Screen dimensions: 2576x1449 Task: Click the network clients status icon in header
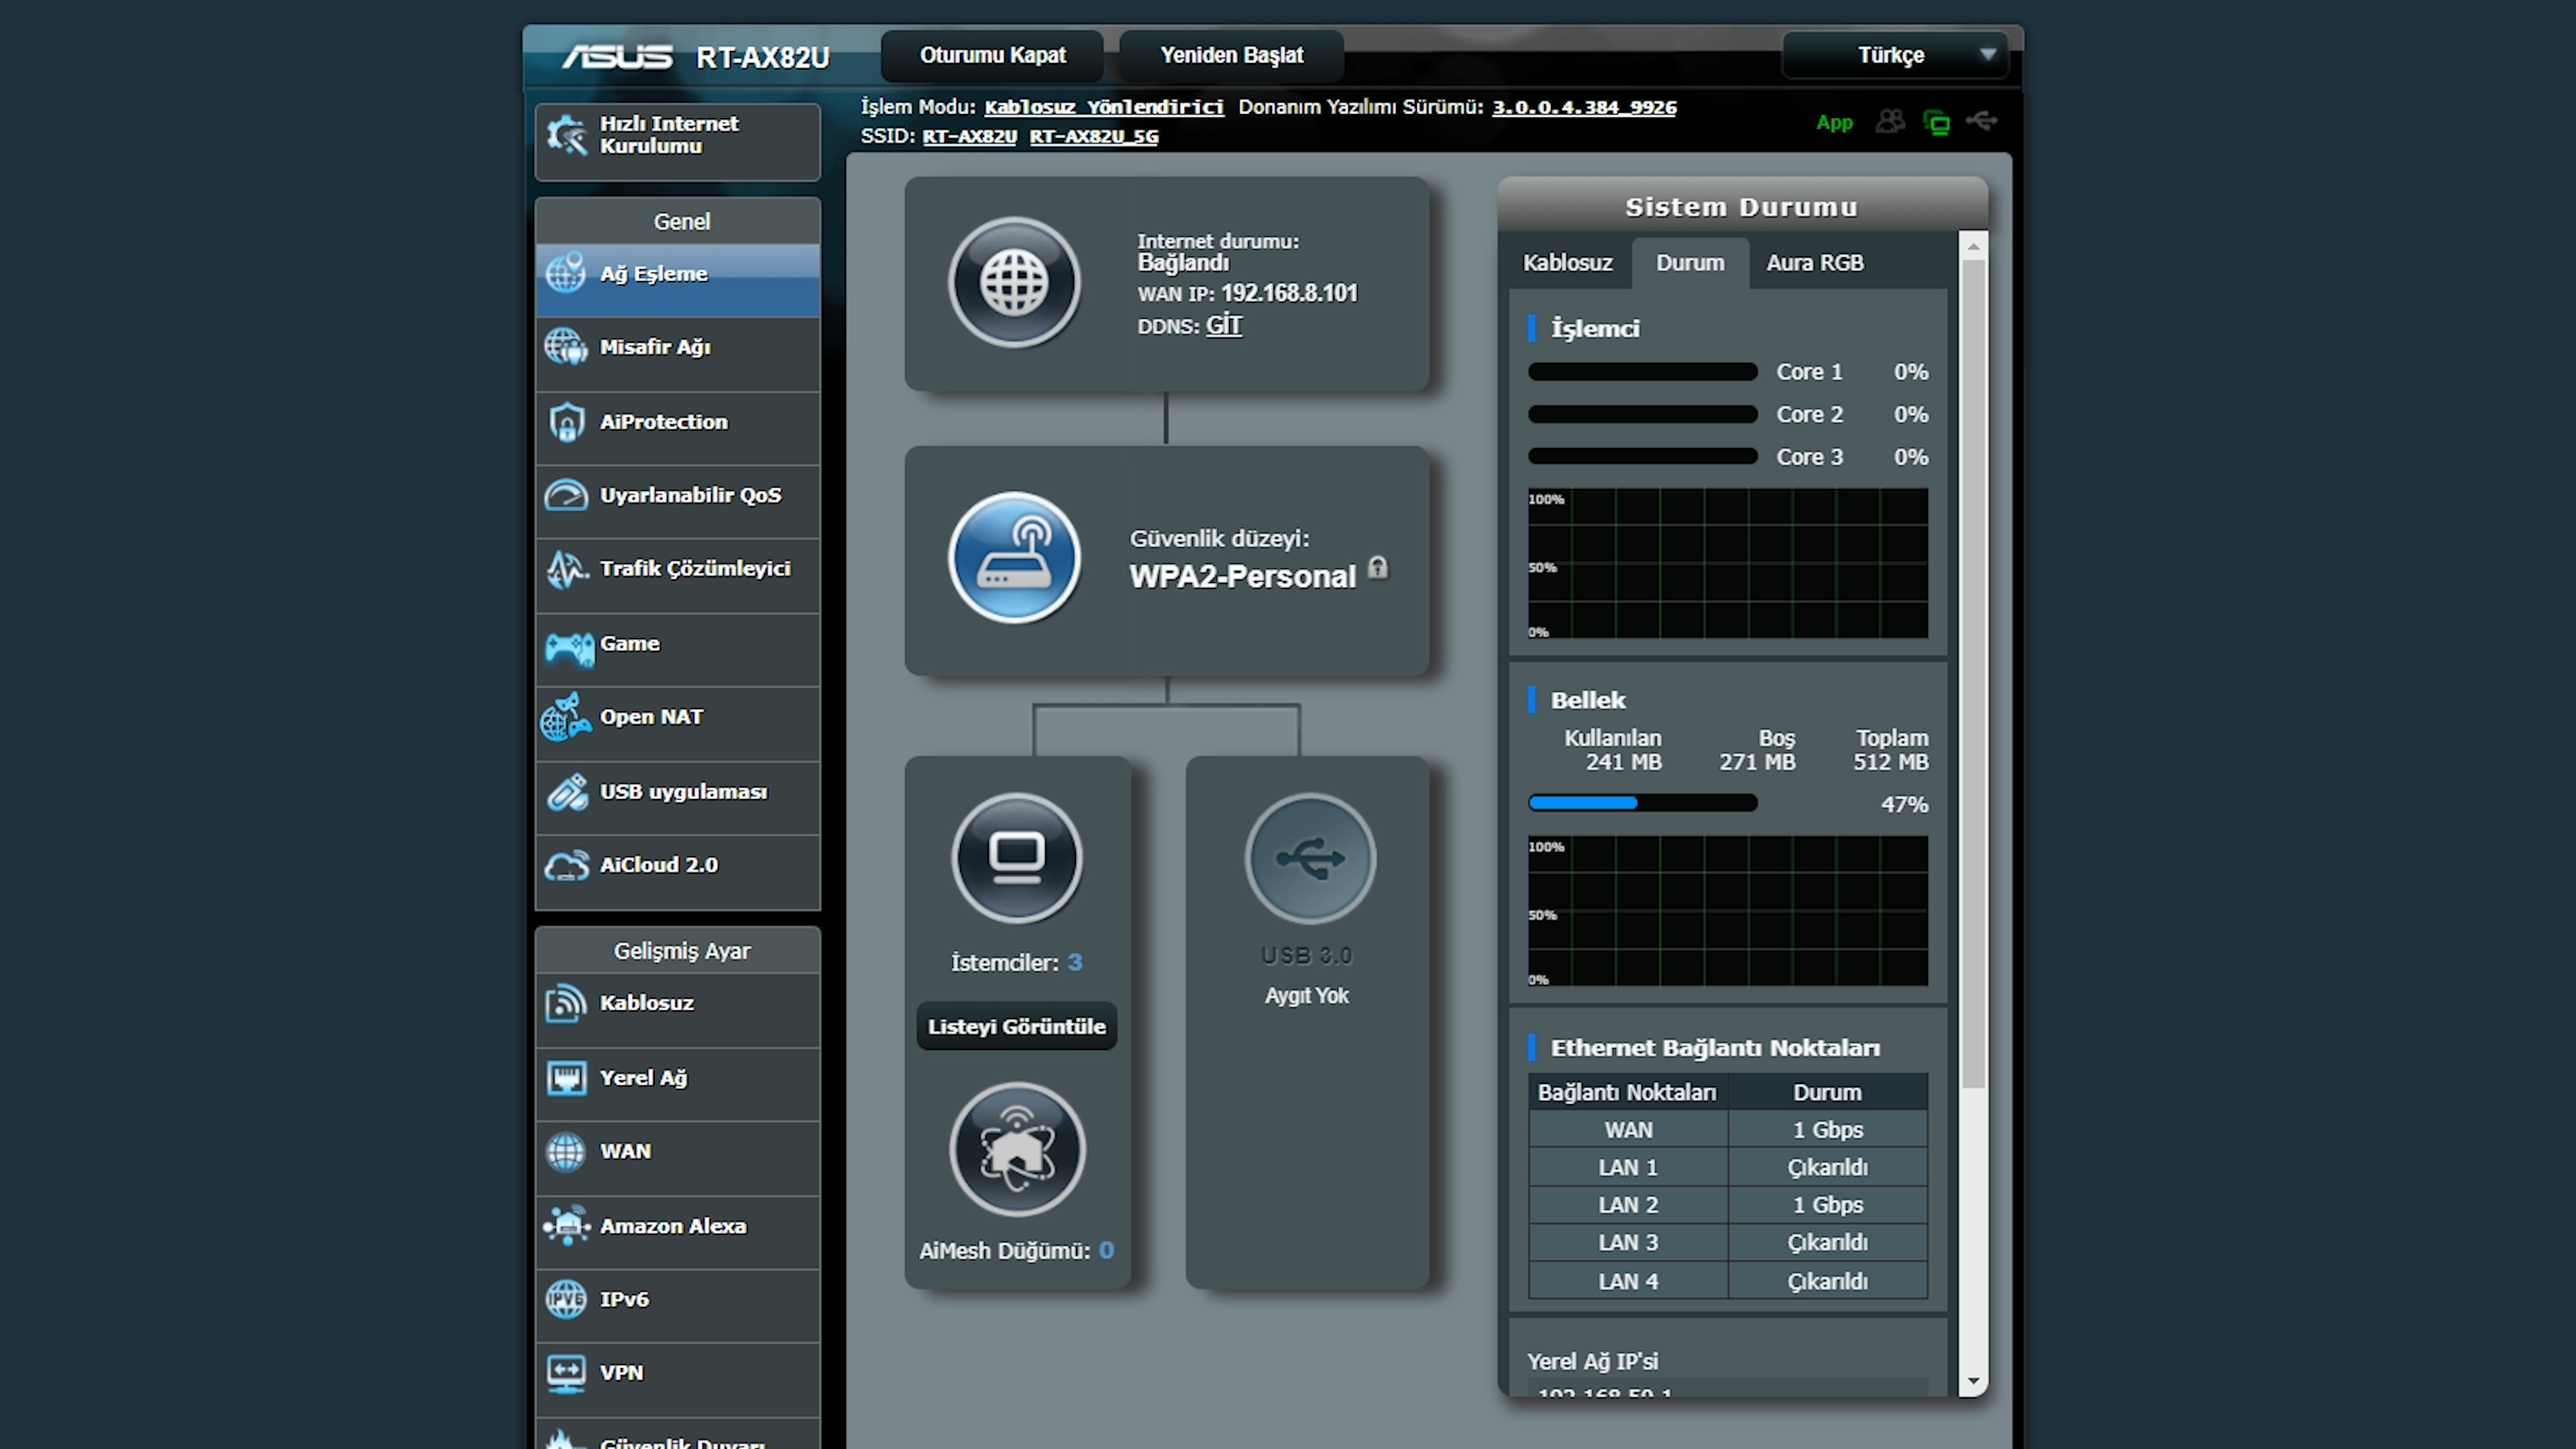click(x=1936, y=123)
